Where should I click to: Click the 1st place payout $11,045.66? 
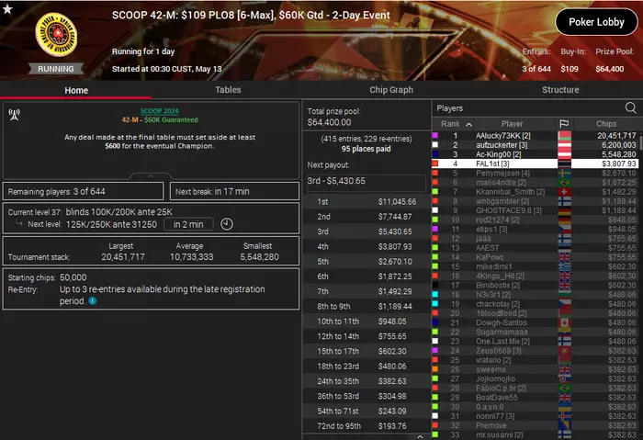(x=397, y=202)
